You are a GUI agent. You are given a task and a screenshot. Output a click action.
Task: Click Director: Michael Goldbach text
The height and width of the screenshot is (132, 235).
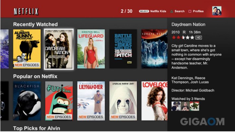click(193, 90)
